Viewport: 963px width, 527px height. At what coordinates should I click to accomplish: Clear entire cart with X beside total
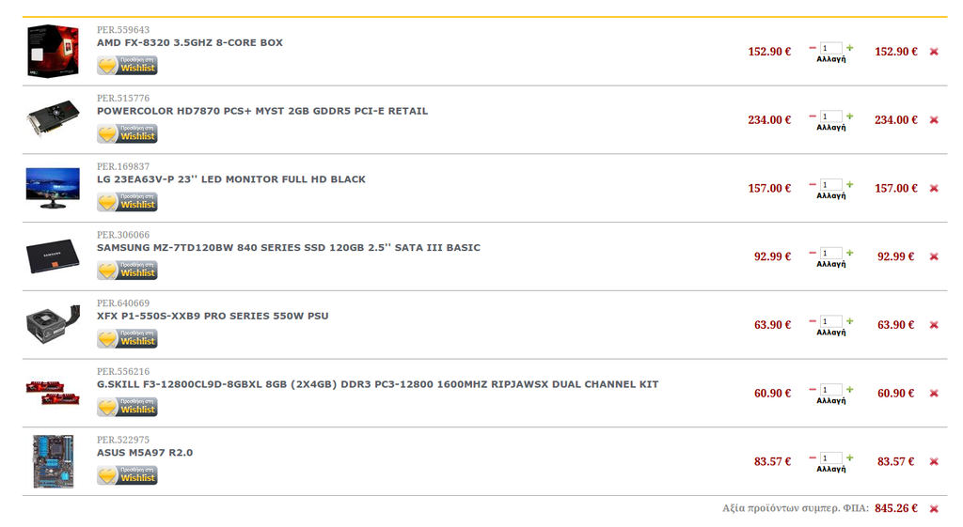[x=934, y=508]
